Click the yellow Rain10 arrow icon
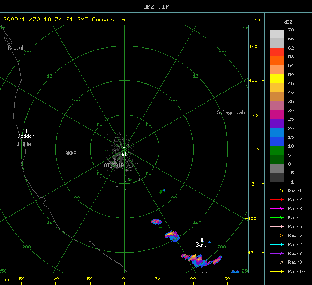The image size is (312, 285). pos(277,271)
